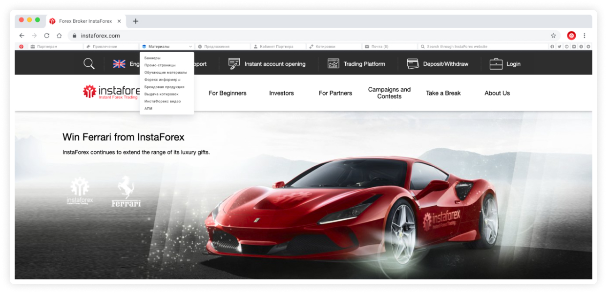The width and height of the screenshot is (607, 294).
Task: Click the Login briefcase icon
Action: click(x=496, y=64)
